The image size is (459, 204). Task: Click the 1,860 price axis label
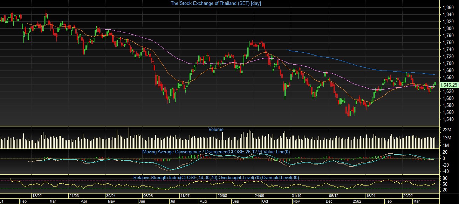pos(448,7)
